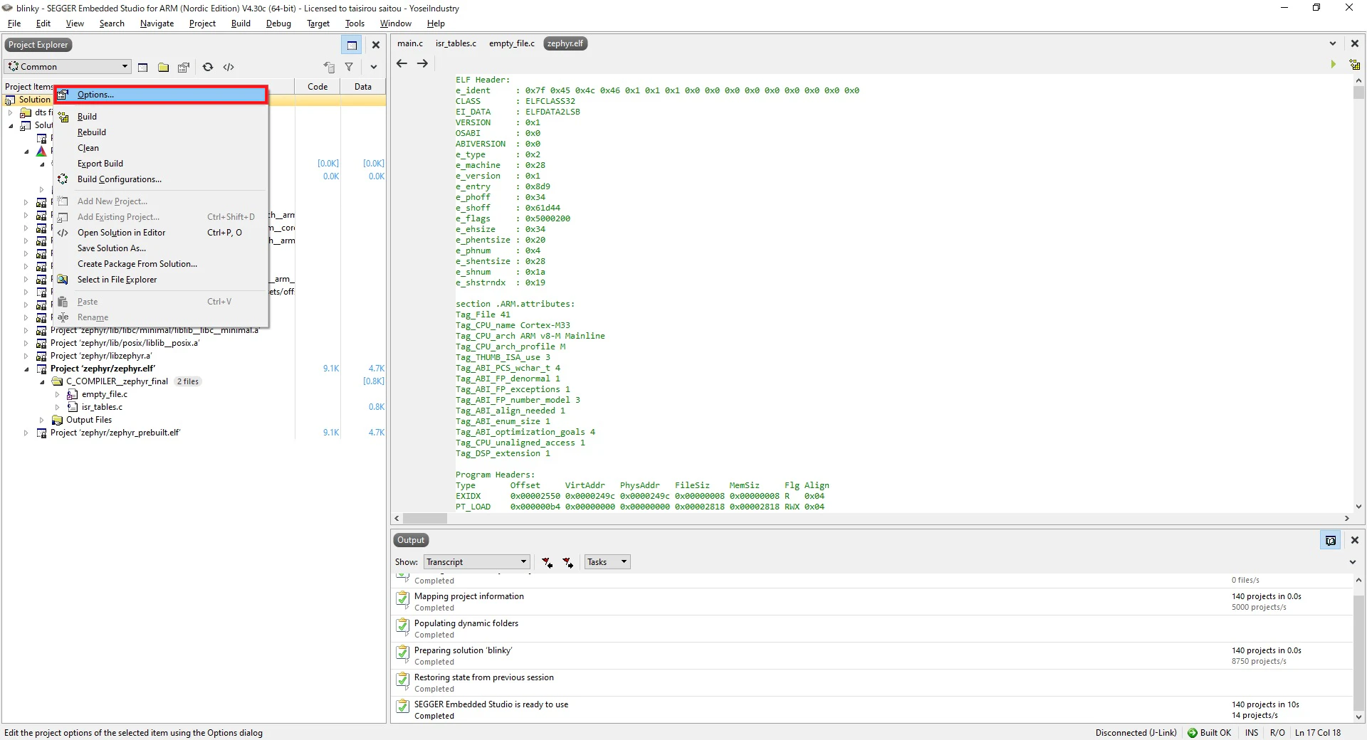This screenshot has height=740, width=1367.
Task: Click the back arrow in the editor toolbar
Action: pos(402,63)
